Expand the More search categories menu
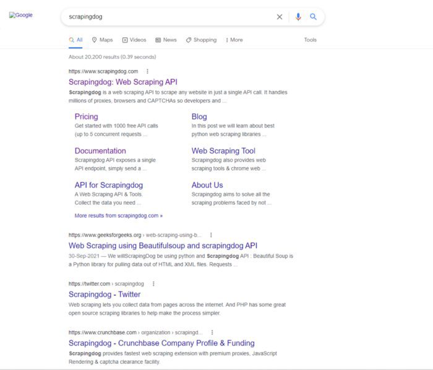Viewport: 433px width, 370px height. [233, 40]
